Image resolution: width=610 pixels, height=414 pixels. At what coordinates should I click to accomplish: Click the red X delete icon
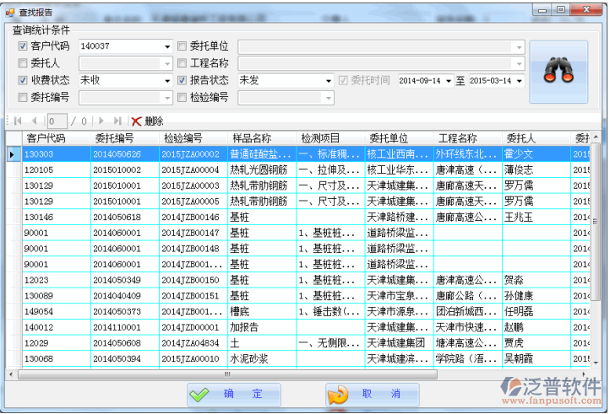click(x=136, y=121)
